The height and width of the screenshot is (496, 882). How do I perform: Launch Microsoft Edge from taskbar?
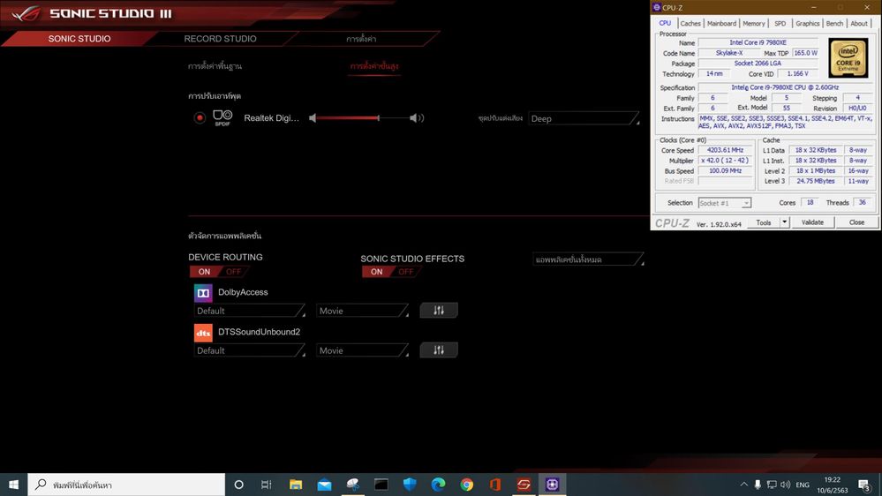click(x=438, y=485)
